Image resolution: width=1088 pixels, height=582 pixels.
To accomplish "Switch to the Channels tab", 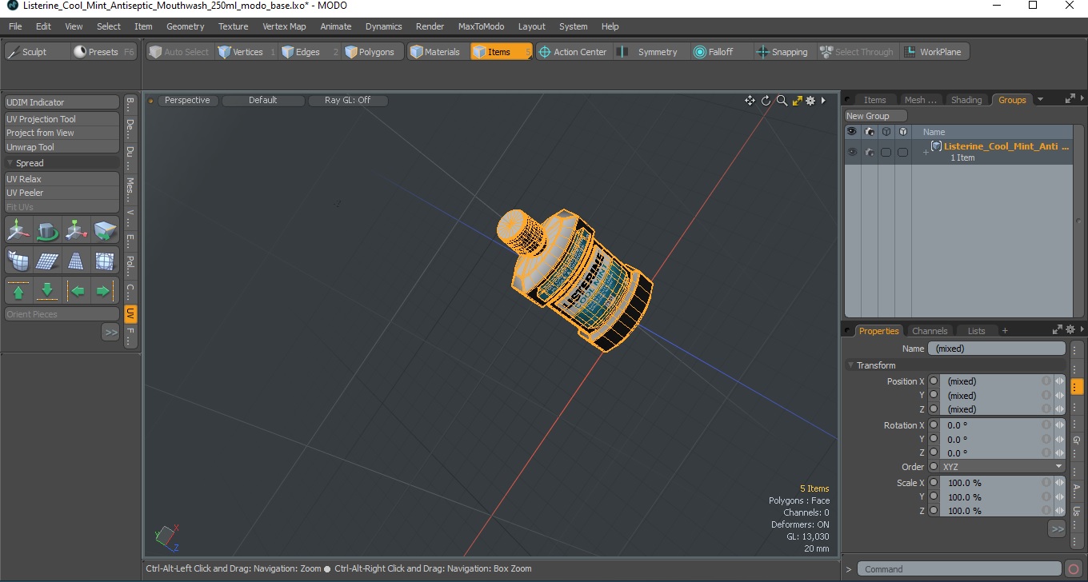I will pos(930,331).
